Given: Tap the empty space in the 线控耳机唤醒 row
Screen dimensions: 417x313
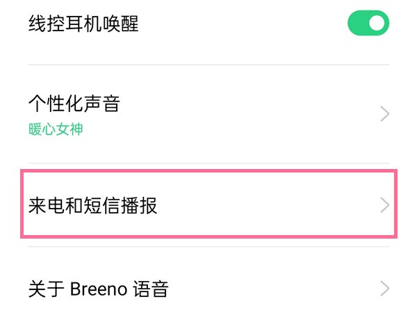Looking at the screenshot, I should (243, 24).
